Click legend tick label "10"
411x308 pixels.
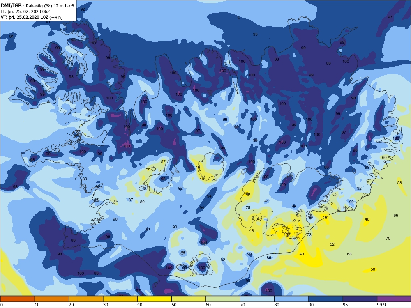click(37, 305)
